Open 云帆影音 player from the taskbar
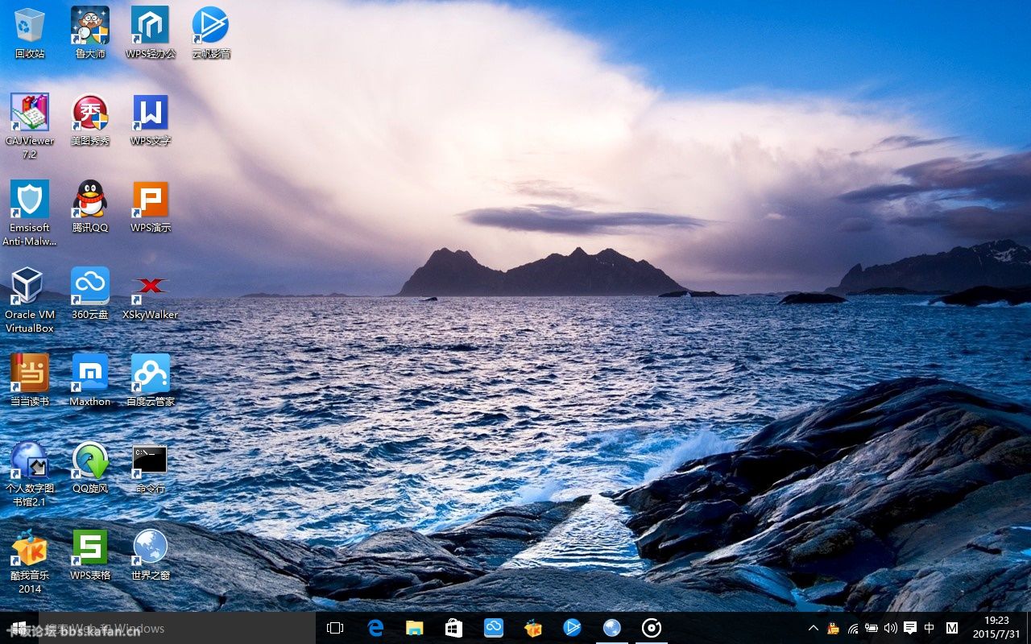 (572, 628)
